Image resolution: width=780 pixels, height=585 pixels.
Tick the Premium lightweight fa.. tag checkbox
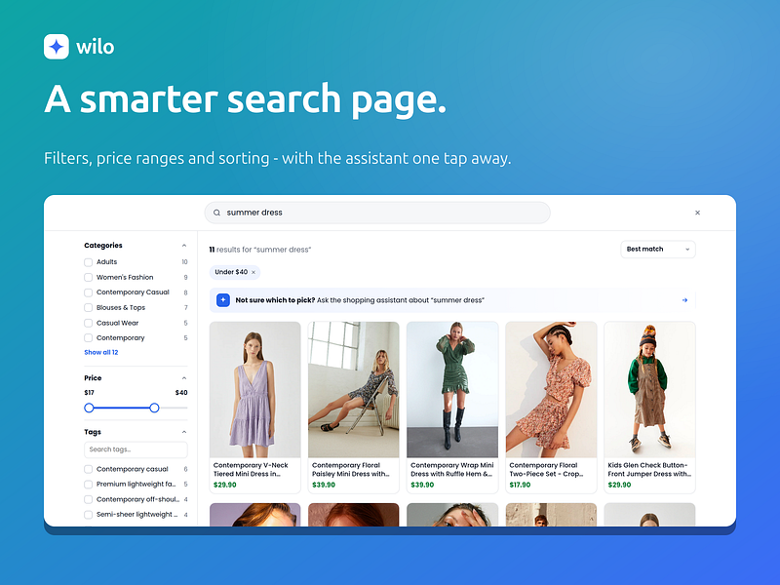(88, 485)
